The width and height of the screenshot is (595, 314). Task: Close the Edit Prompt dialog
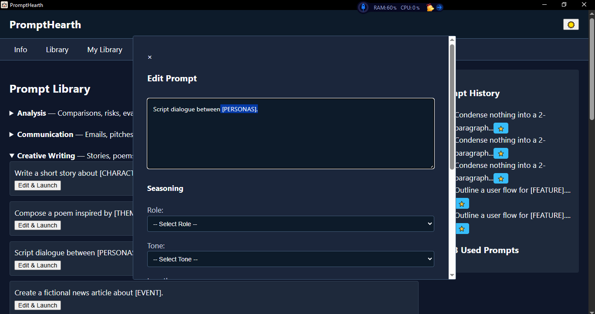coord(150,57)
